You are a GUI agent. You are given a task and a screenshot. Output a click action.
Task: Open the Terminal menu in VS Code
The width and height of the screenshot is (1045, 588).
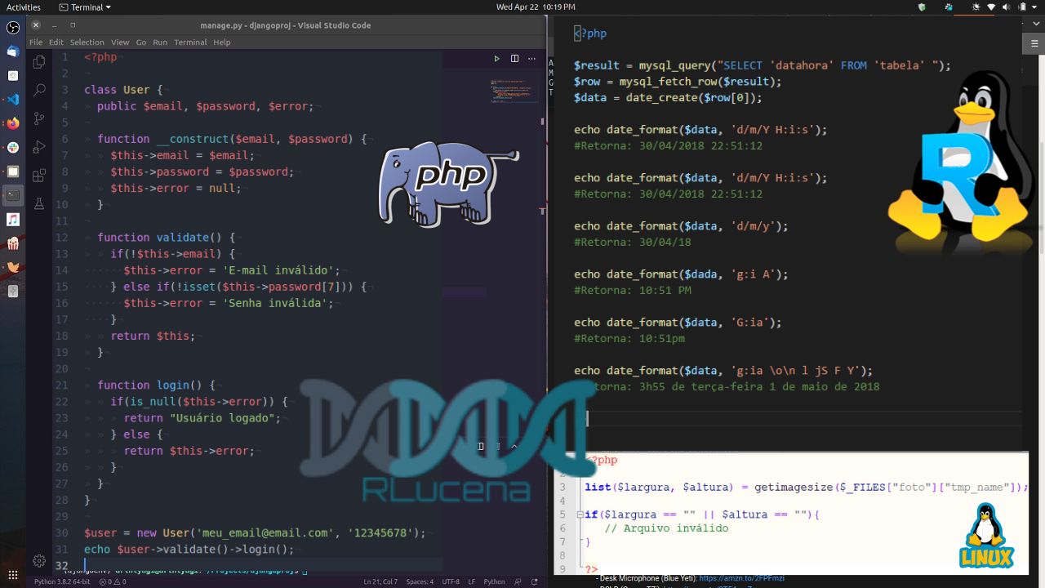pos(190,42)
